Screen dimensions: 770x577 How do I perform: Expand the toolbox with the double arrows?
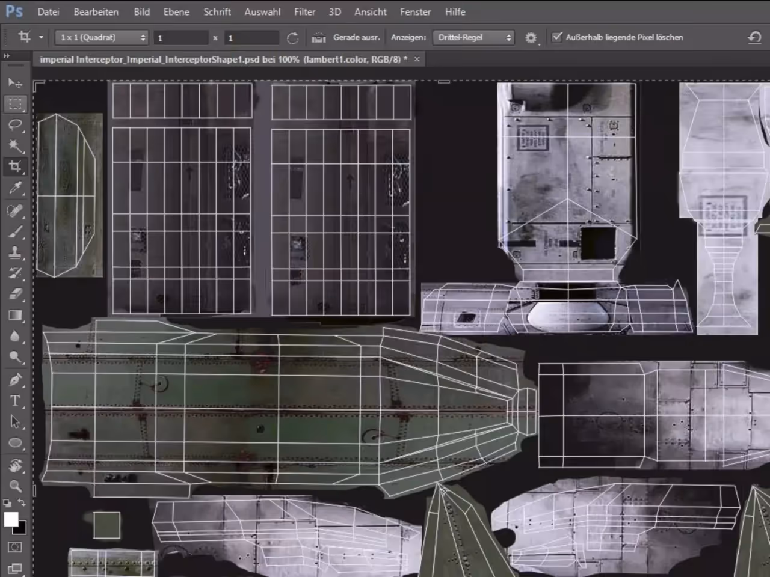pos(7,56)
